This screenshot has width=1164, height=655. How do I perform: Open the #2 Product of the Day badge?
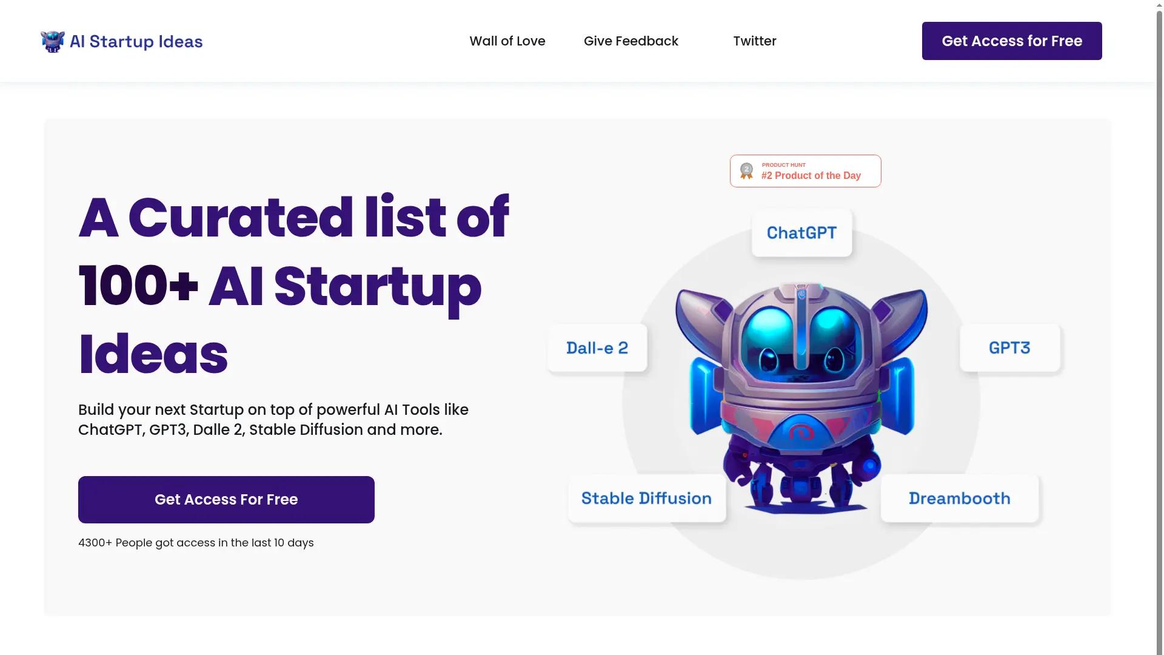811,175
